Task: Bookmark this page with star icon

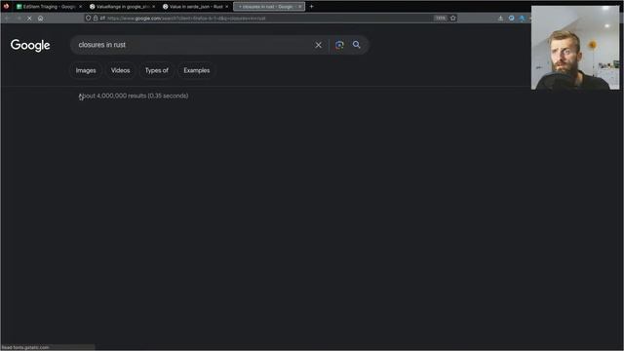Action: click(x=452, y=19)
